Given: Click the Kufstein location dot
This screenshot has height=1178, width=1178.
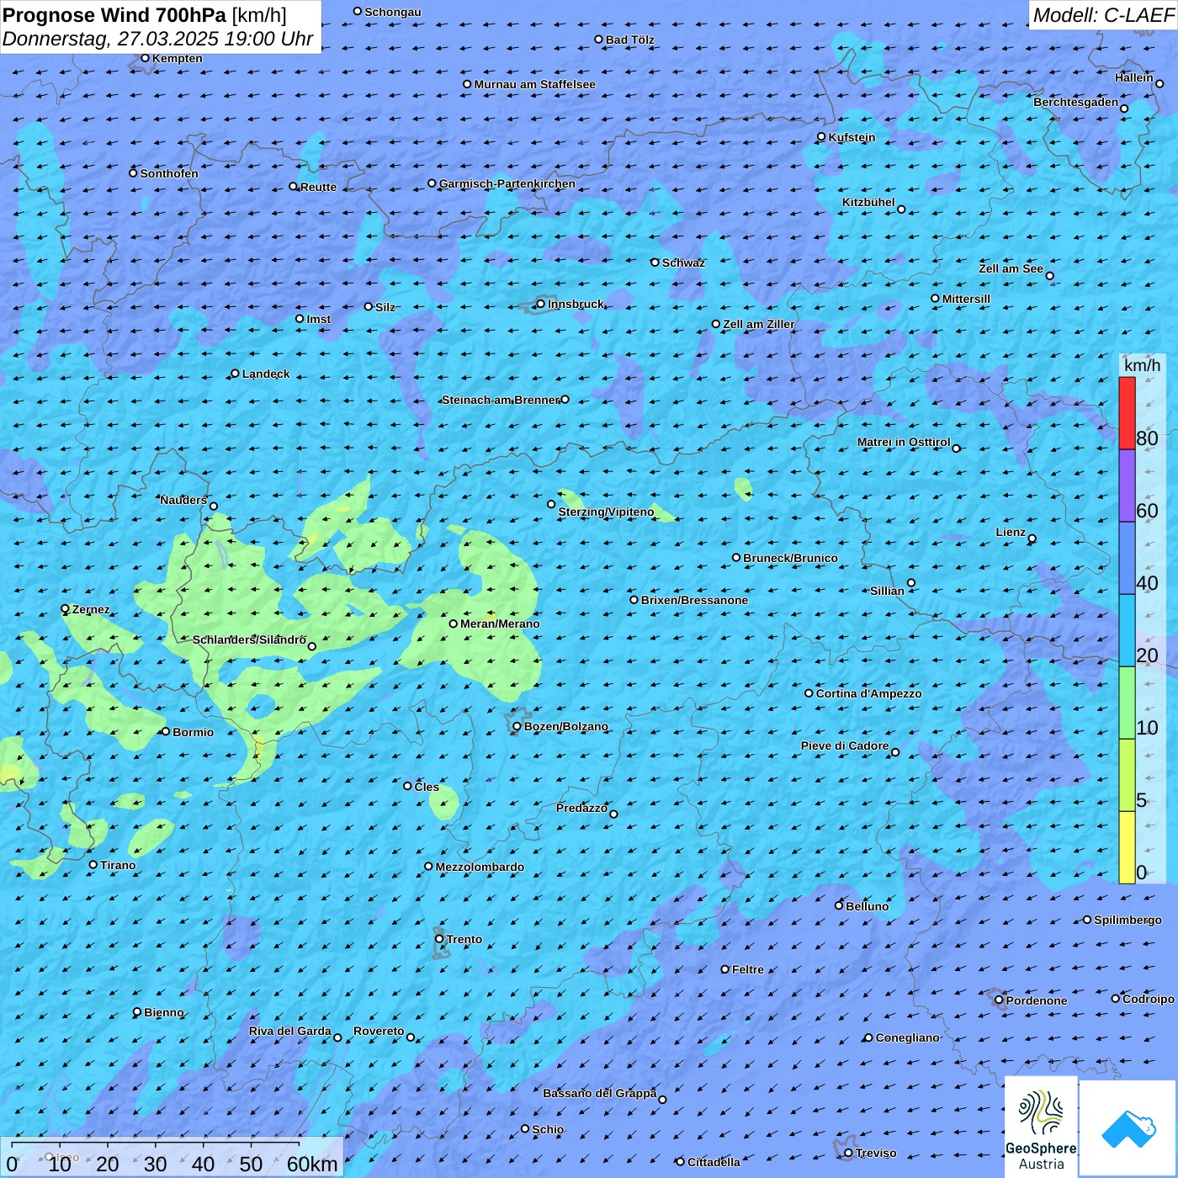Looking at the screenshot, I should pos(822,136).
